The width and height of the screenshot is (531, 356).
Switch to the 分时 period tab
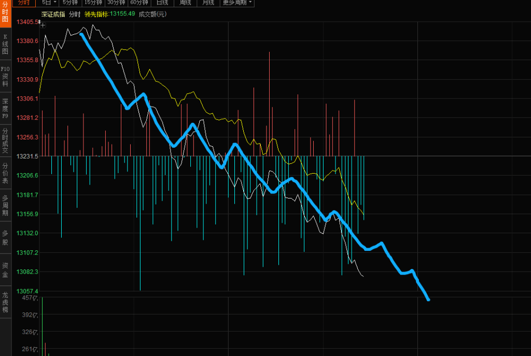(24, 3)
